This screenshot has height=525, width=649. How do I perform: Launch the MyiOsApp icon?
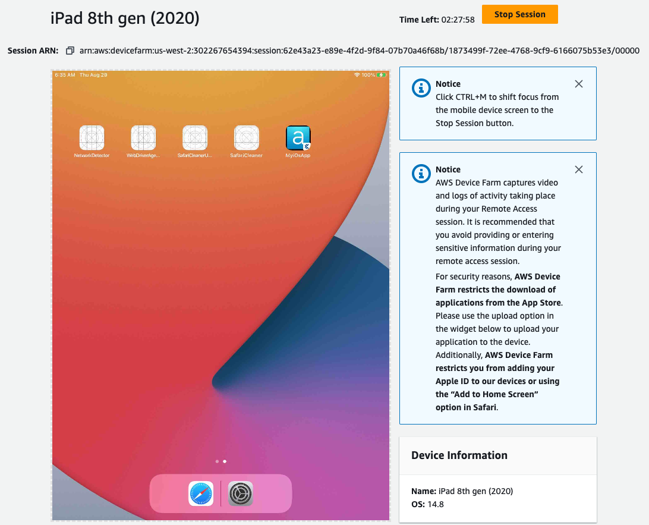pyautogui.click(x=298, y=137)
